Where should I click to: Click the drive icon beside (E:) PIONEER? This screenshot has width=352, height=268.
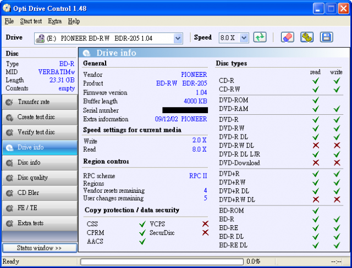pos(40,38)
